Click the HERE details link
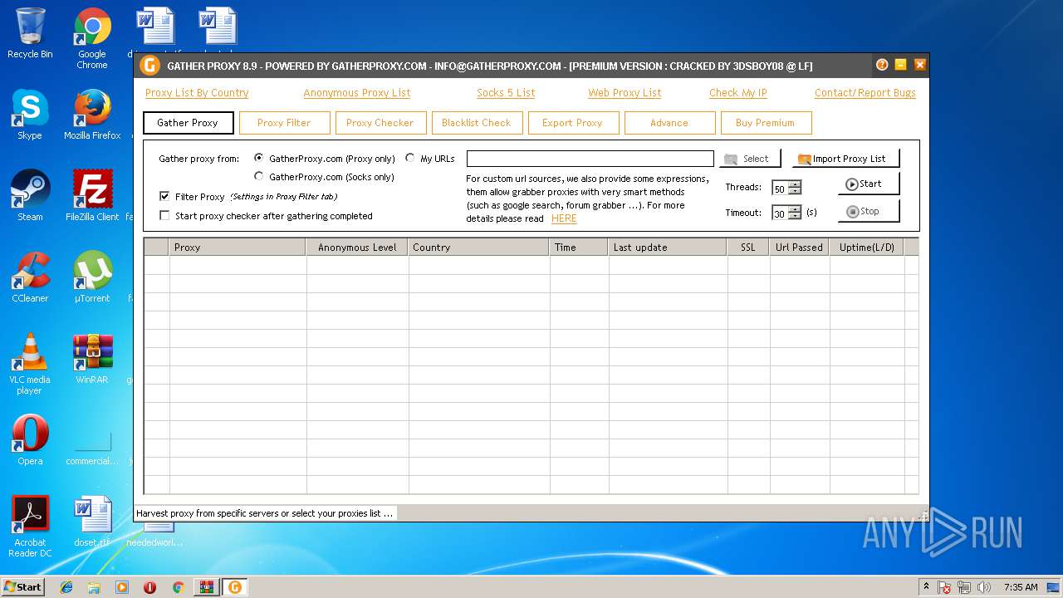Screen dimensions: 1063x598 [564, 218]
